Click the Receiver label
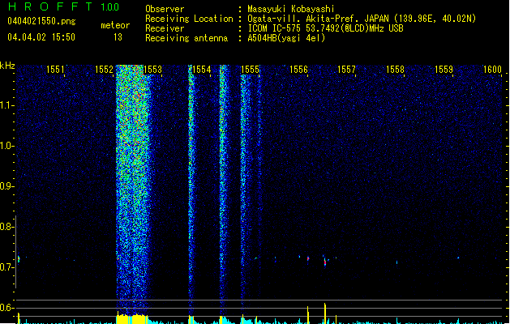 pyautogui.click(x=165, y=28)
